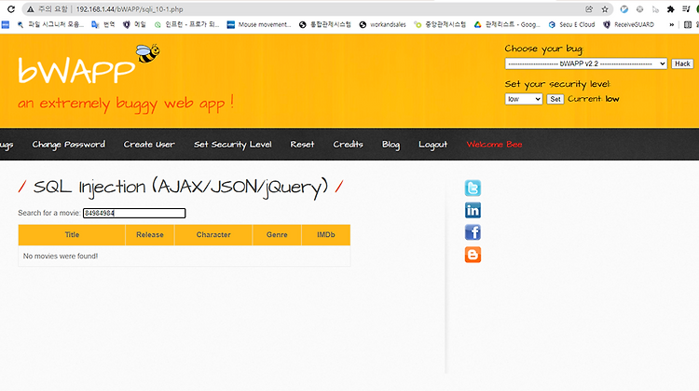
Task: Open the Google Drive 관계리스트 bookmark
Action: [x=507, y=24]
